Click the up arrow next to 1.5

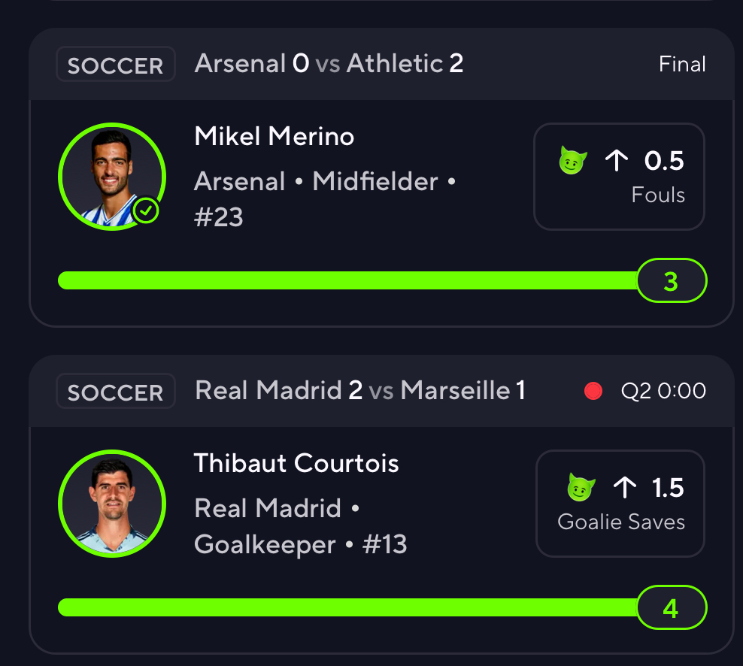tap(624, 489)
